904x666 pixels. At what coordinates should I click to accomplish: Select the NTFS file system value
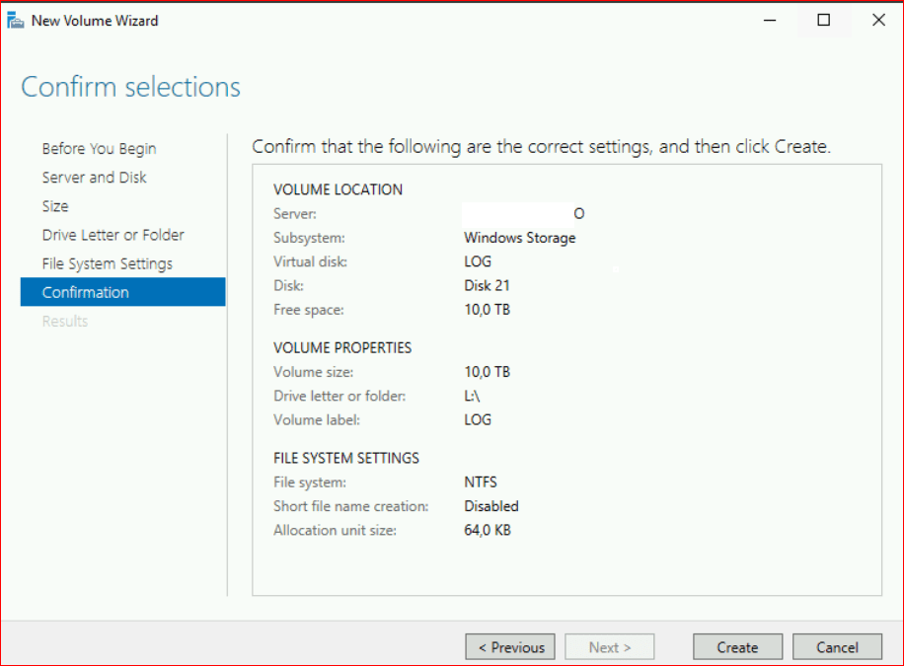[481, 482]
